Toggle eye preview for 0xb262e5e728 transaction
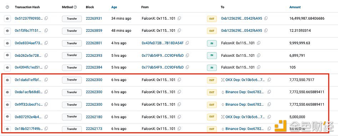Image resolution: width=338 pixels, height=136 pixels. [7, 56]
